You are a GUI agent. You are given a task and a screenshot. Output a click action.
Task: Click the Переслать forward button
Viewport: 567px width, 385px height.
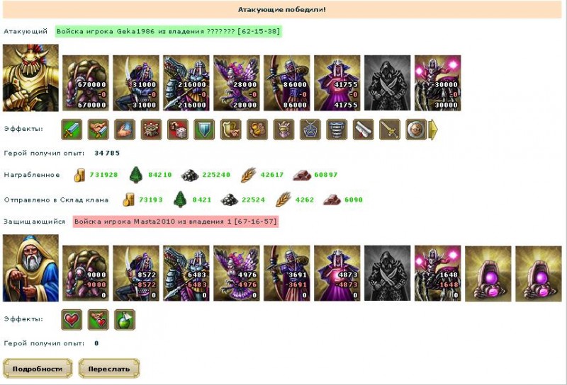(x=109, y=369)
